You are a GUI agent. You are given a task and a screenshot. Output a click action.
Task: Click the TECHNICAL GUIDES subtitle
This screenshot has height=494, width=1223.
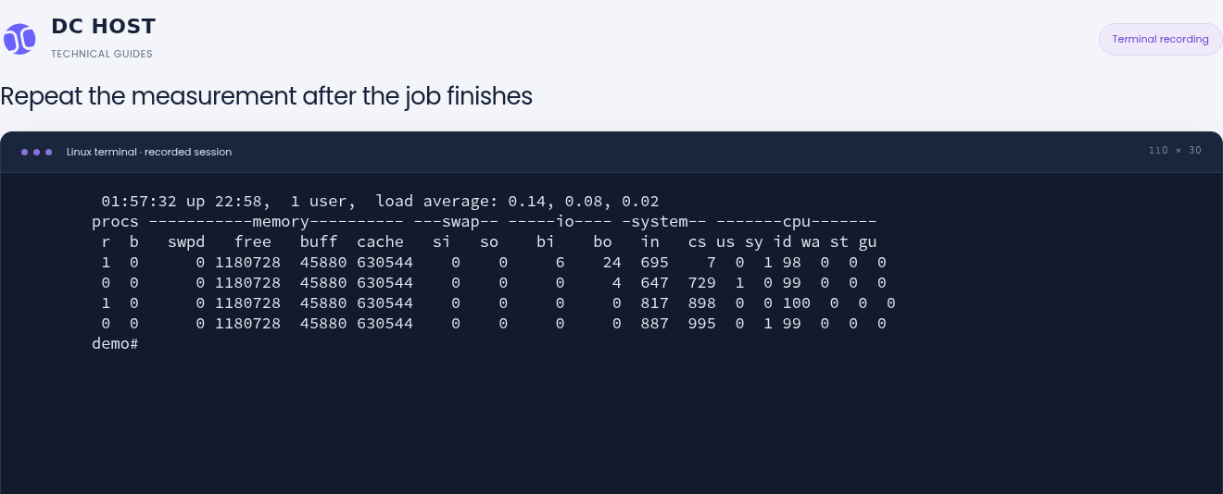coord(102,54)
